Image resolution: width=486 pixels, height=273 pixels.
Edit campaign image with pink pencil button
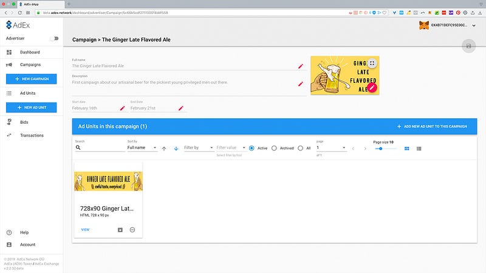coord(372,87)
